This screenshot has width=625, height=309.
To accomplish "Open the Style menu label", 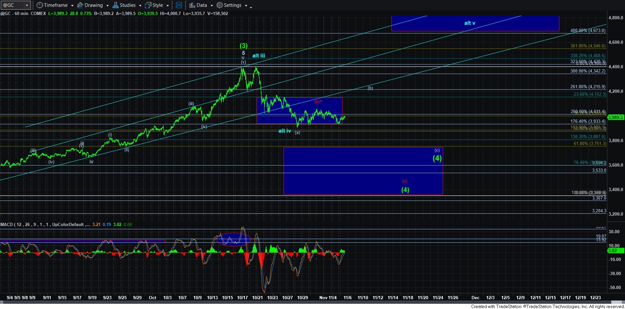I will 157,5.
